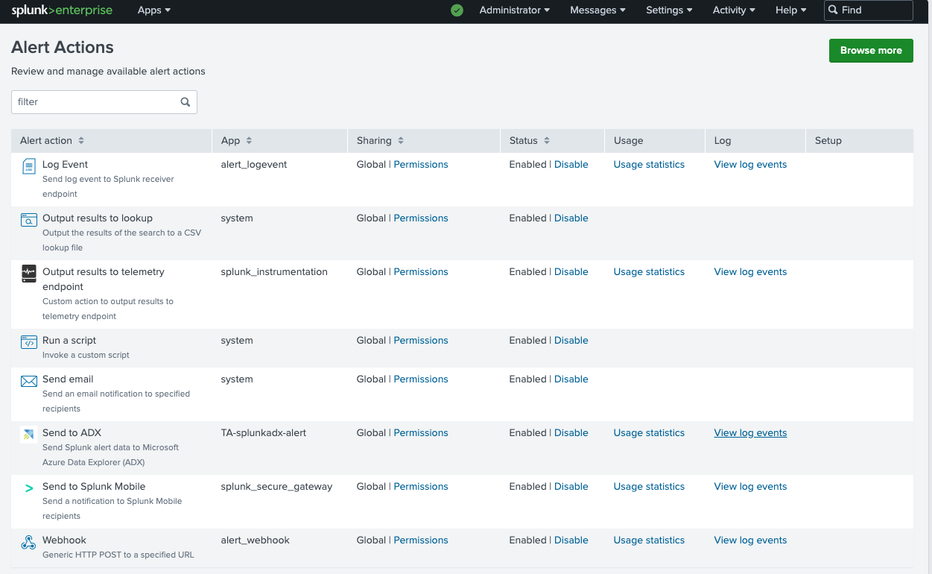Viewport: 932px width, 574px height.
Task: Disable Output results to lookup action
Action: 571,218
